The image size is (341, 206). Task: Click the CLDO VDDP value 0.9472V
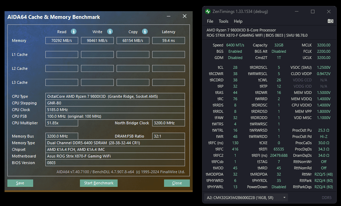(324, 74)
